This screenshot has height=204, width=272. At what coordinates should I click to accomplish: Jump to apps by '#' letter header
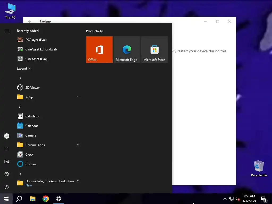20,78
